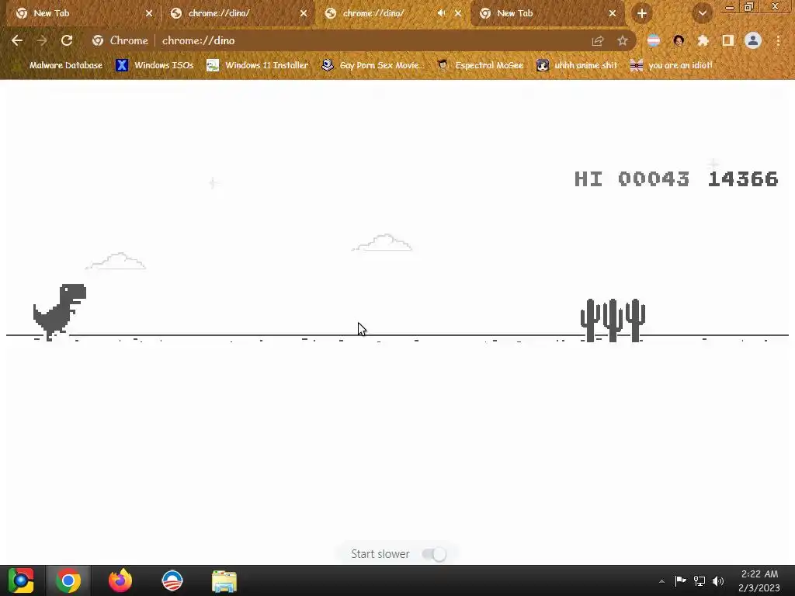Click the round avatar extension icon

coord(679,40)
